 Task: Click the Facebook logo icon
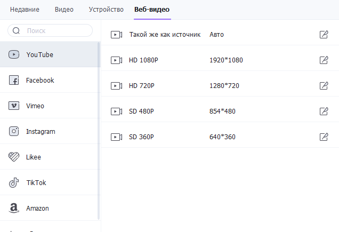[x=14, y=80]
